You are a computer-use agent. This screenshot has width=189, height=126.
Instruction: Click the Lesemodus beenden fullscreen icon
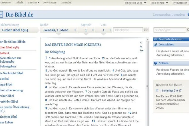(156, 39)
